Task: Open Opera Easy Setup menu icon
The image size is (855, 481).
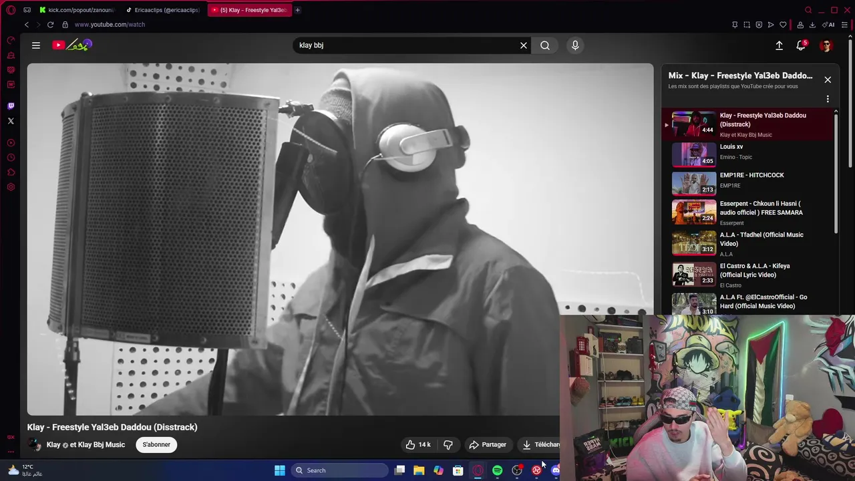Action: [845, 25]
